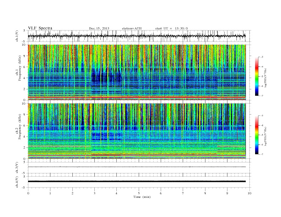Click the ch.1 spectrogram panel

(137, 72)
